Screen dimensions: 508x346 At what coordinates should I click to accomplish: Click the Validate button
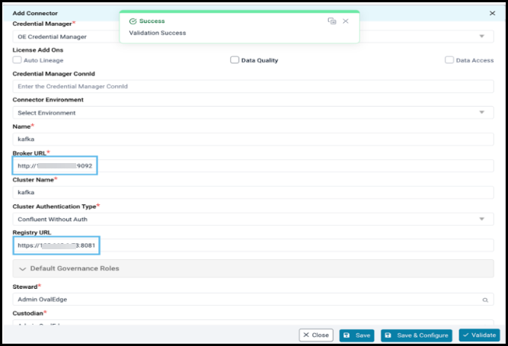479,335
